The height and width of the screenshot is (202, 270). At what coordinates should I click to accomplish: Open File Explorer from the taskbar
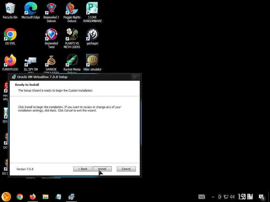click(45, 197)
